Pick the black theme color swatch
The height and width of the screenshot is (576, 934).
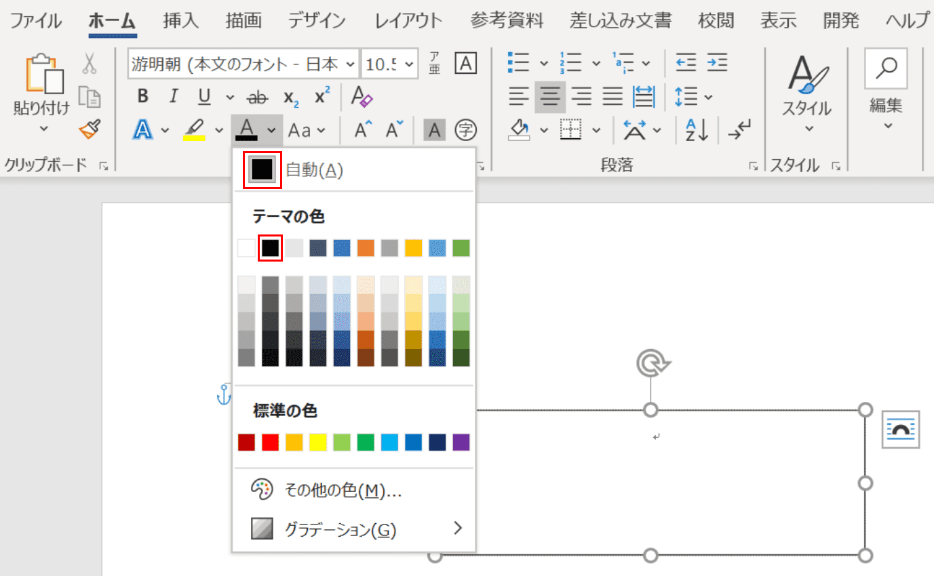tap(271, 248)
